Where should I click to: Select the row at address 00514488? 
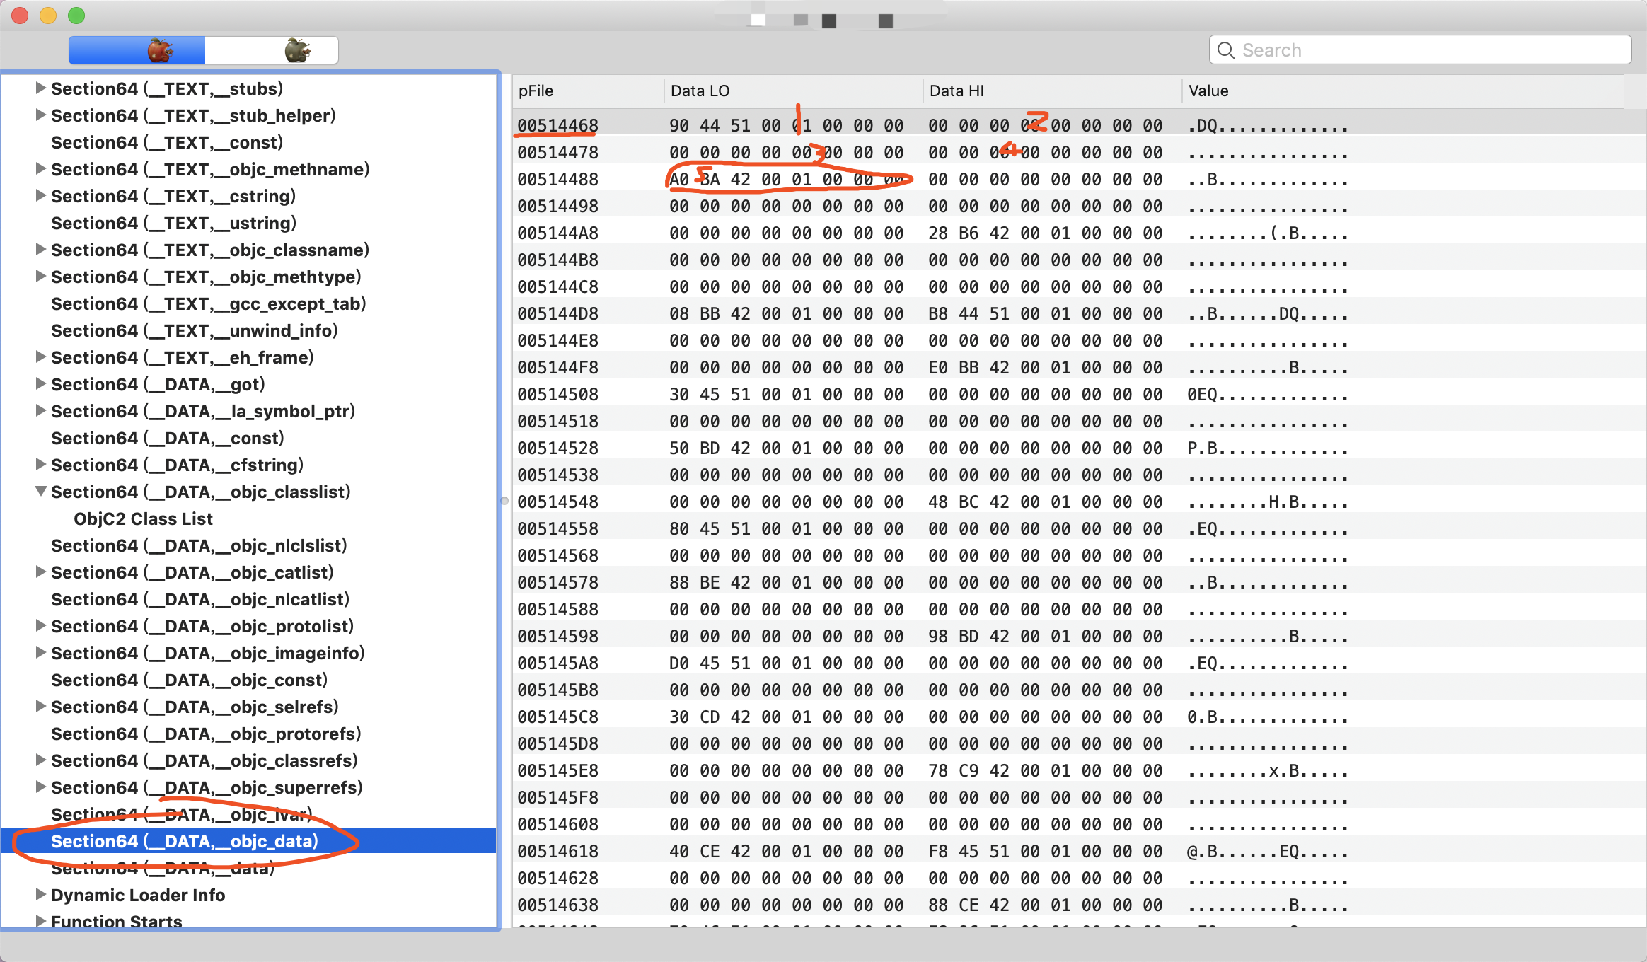(x=557, y=179)
